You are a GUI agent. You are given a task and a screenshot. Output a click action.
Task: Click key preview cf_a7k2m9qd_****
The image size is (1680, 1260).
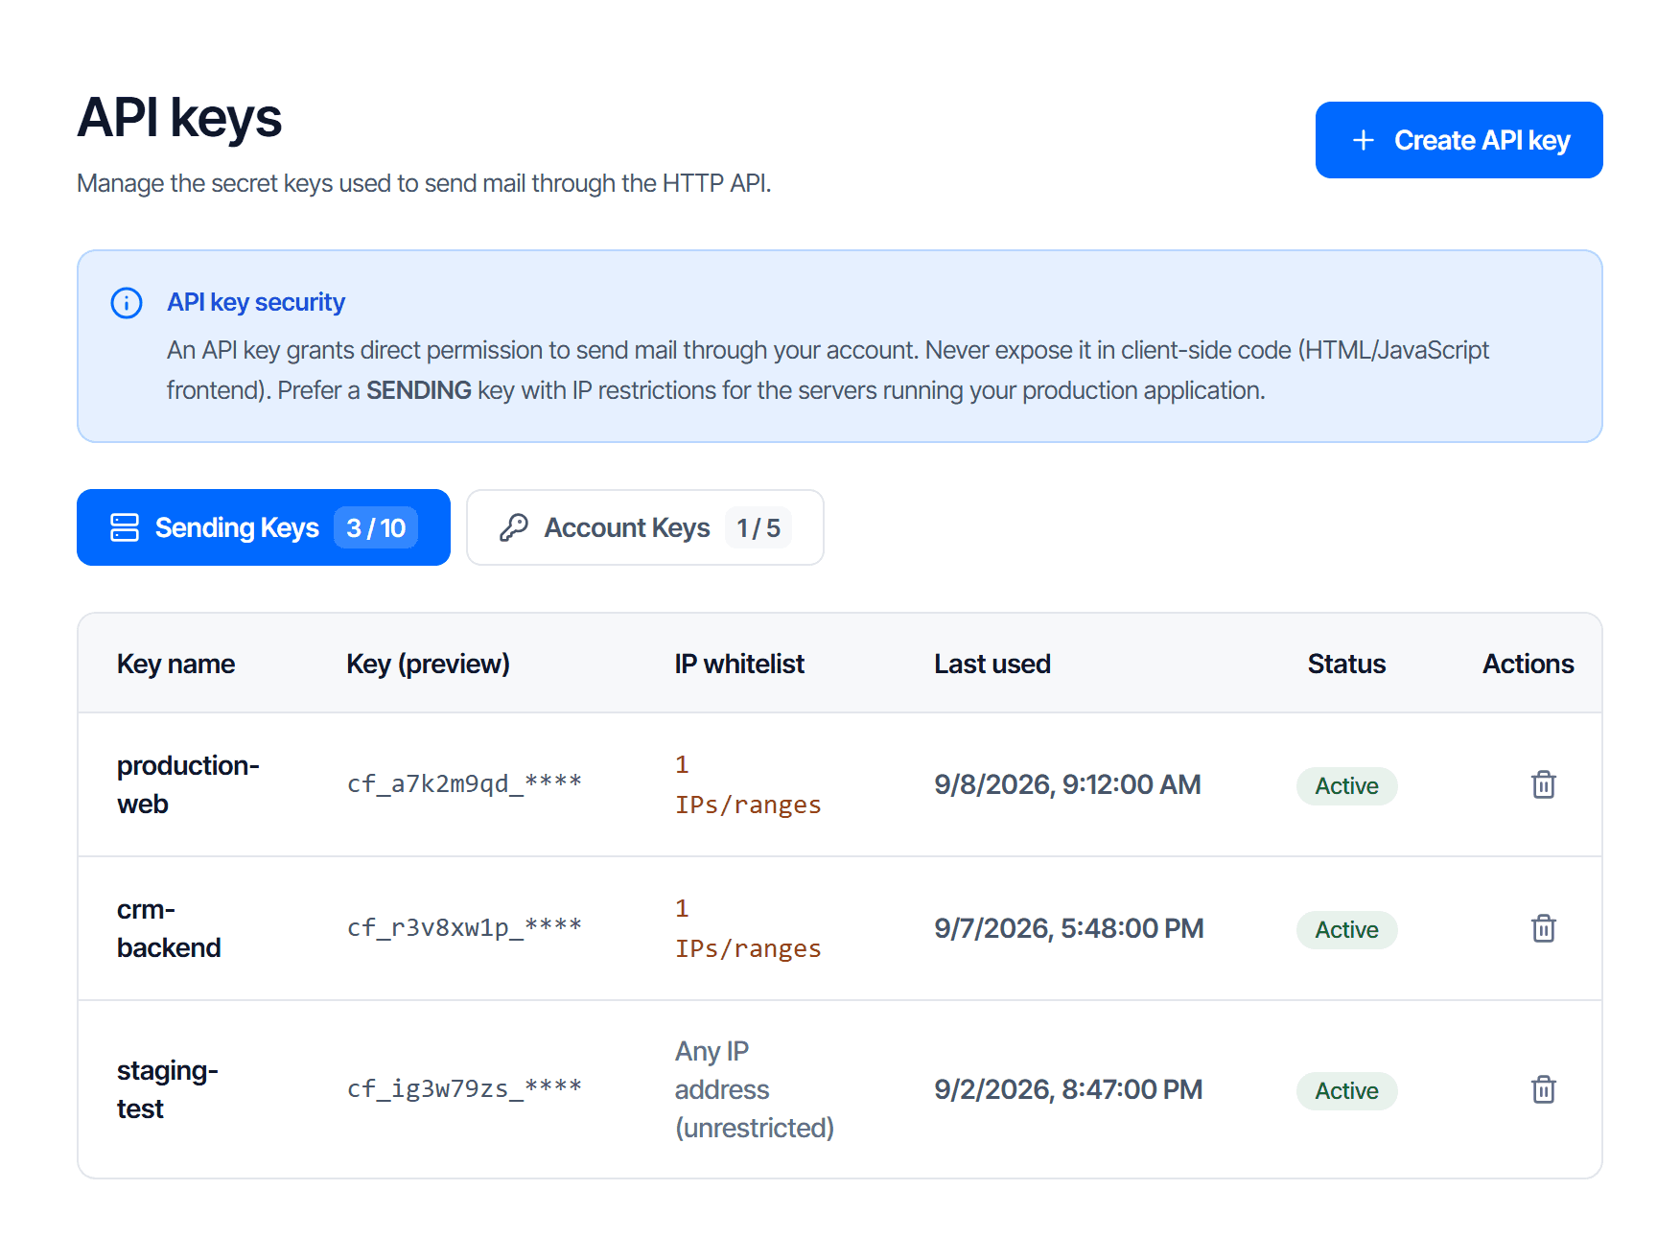click(464, 783)
